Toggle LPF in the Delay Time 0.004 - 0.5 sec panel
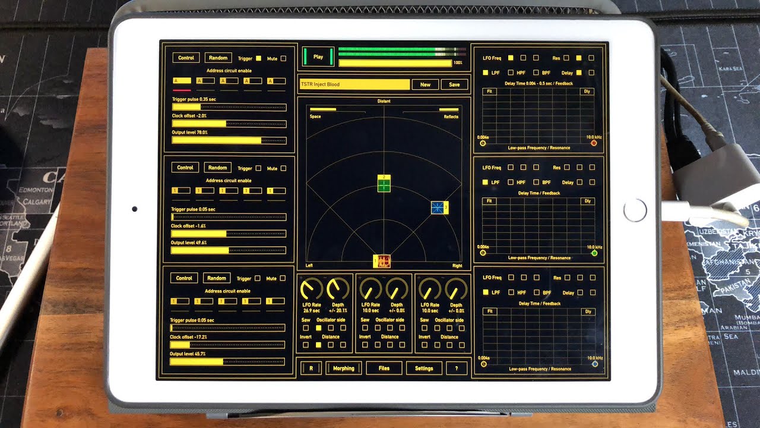This screenshot has width=760, height=428. pyautogui.click(x=485, y=73)
